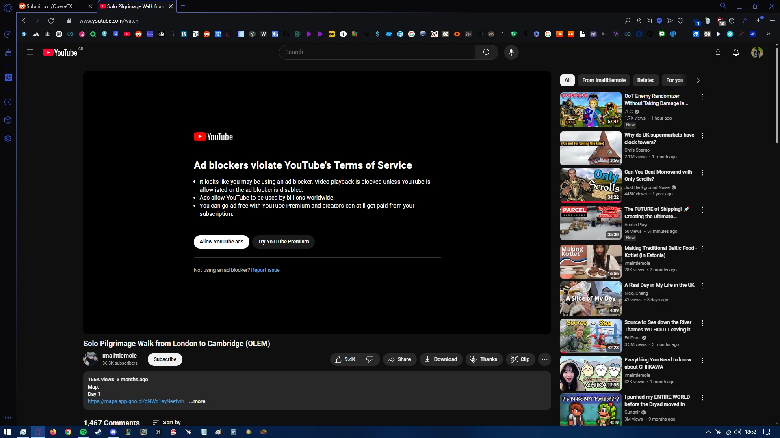Download the video

pos(441,359)
